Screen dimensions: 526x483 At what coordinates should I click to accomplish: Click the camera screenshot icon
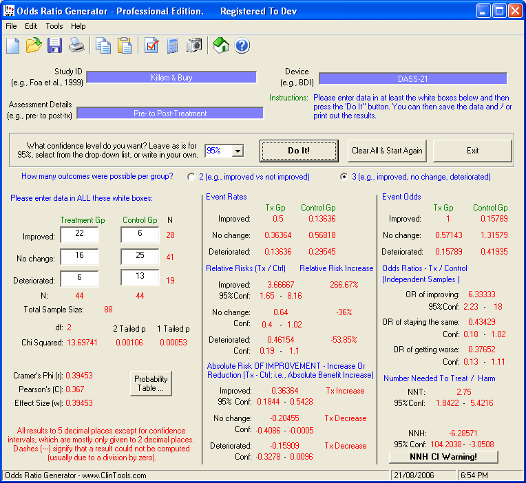pos(195,46)
